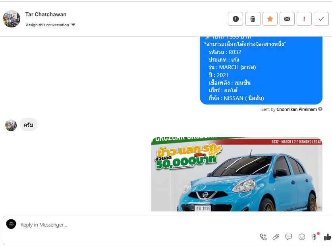Screen dimensions: 332x246
Task: Select text ยี่ห้อ : NISSAN ( นิสสัน)
Action: [x=236, y=98]
